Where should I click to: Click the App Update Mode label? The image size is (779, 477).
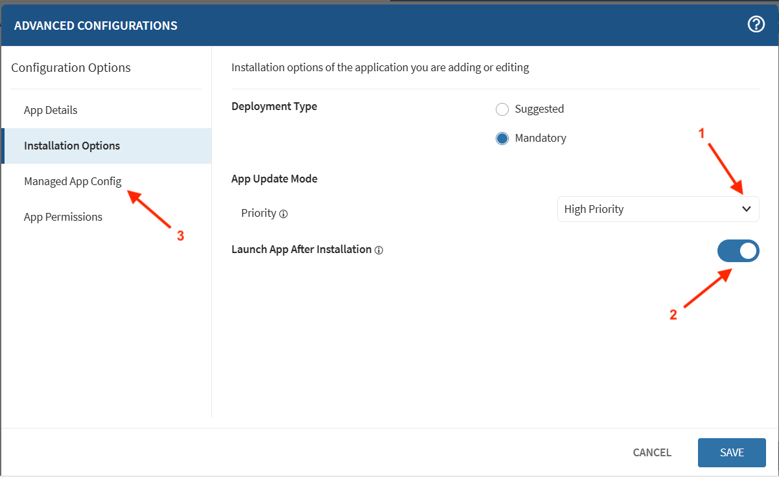274,179
